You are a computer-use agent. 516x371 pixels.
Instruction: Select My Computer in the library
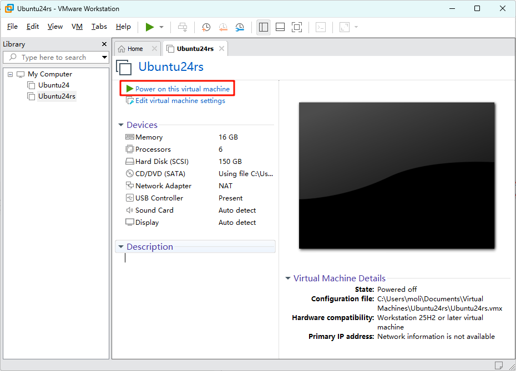tap(50, 74)
